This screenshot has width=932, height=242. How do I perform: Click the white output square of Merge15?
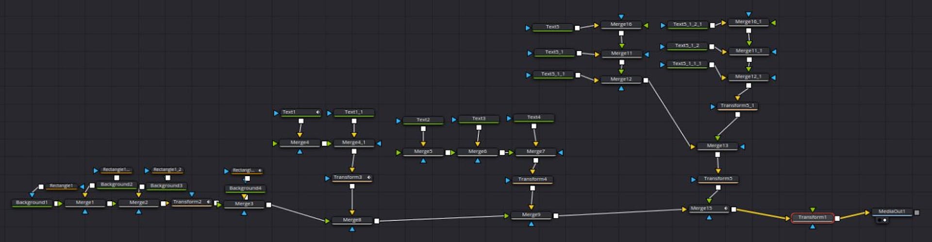[734, 210]
